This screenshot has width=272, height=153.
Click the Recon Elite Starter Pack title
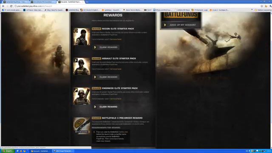pos(118,28)
